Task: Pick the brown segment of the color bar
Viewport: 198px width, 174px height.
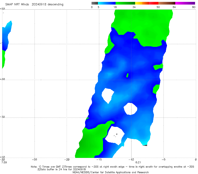Action: coord(167,3)
